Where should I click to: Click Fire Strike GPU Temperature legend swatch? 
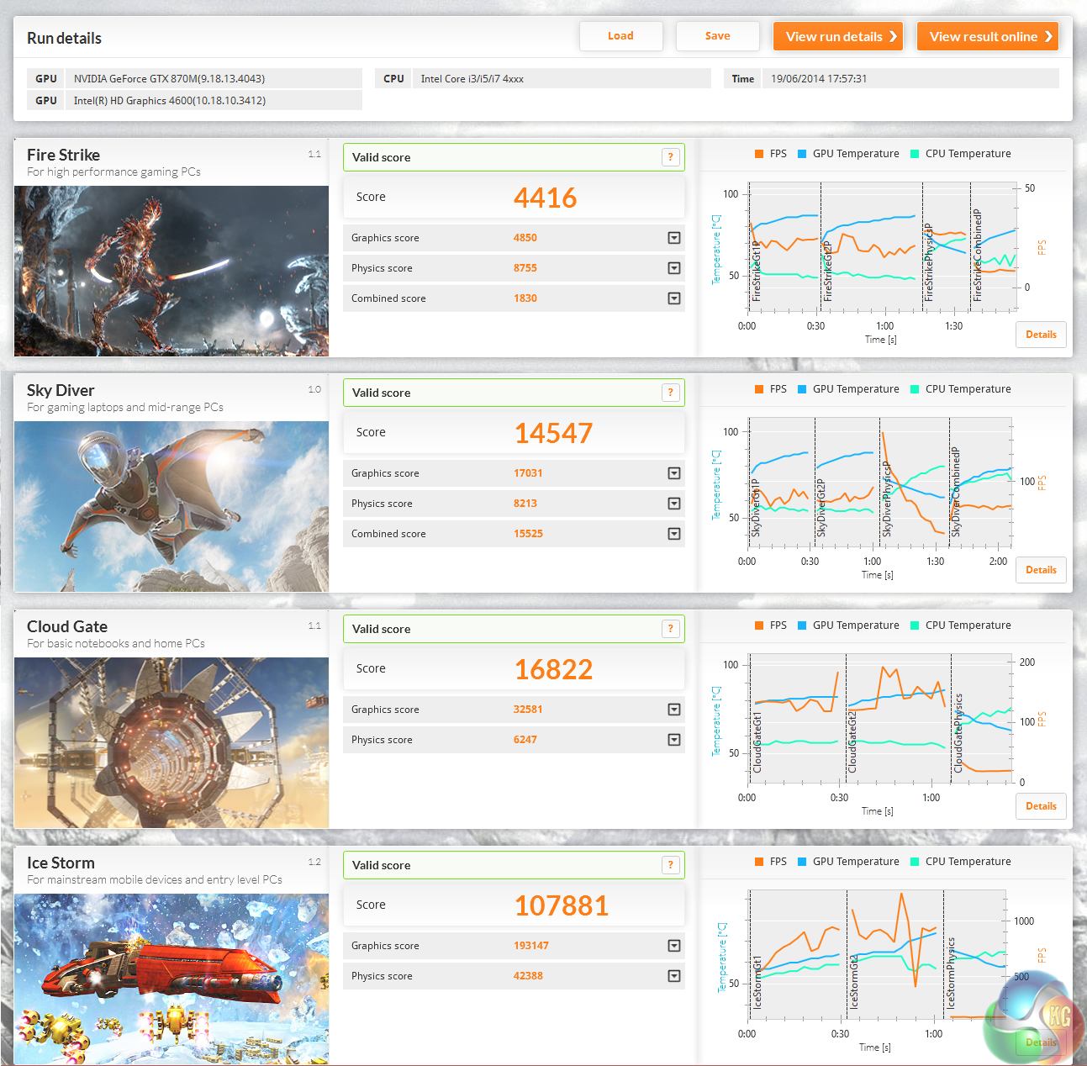(802, 154)
